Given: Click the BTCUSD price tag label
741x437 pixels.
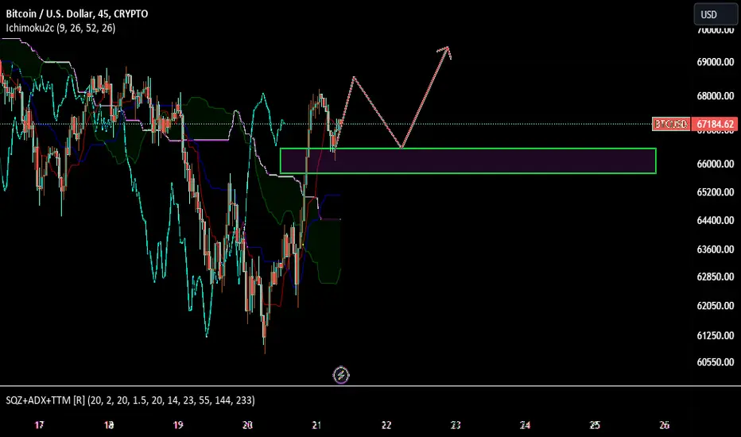Looking at the screenshot, I should [x=670, y=124].
